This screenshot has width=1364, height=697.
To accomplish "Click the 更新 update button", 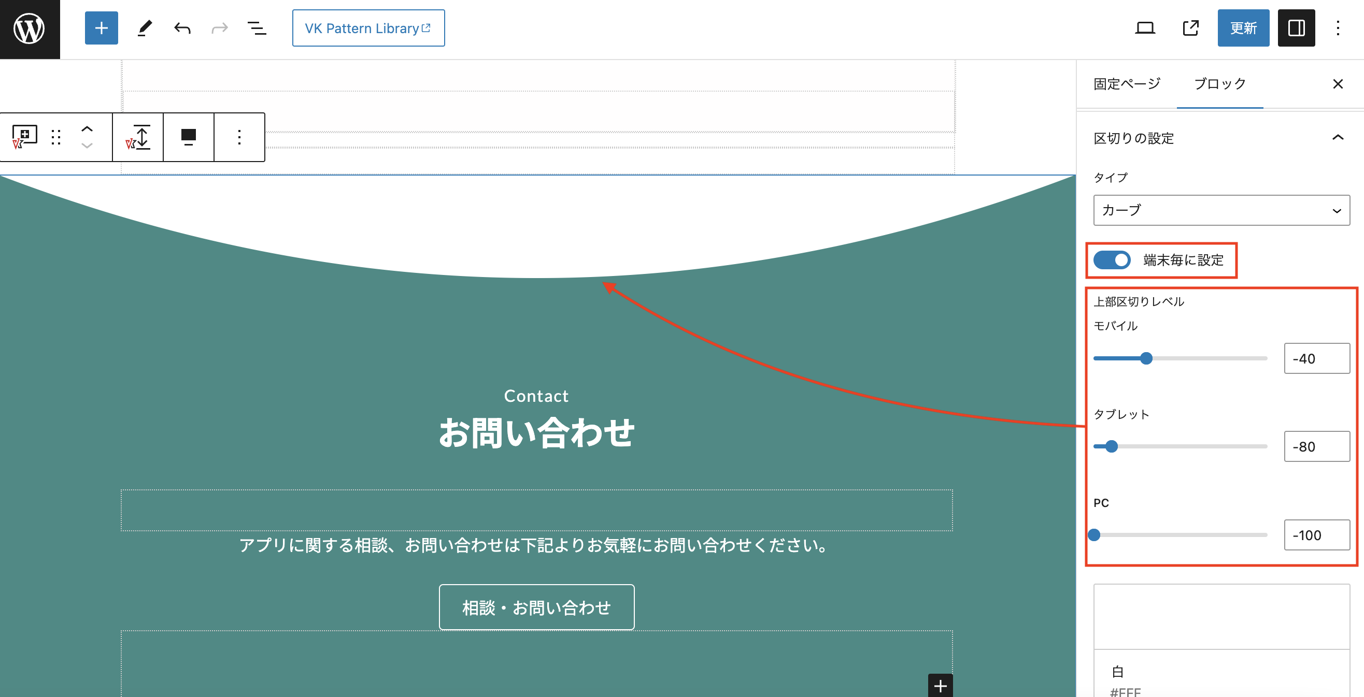I will [1243, 28].
